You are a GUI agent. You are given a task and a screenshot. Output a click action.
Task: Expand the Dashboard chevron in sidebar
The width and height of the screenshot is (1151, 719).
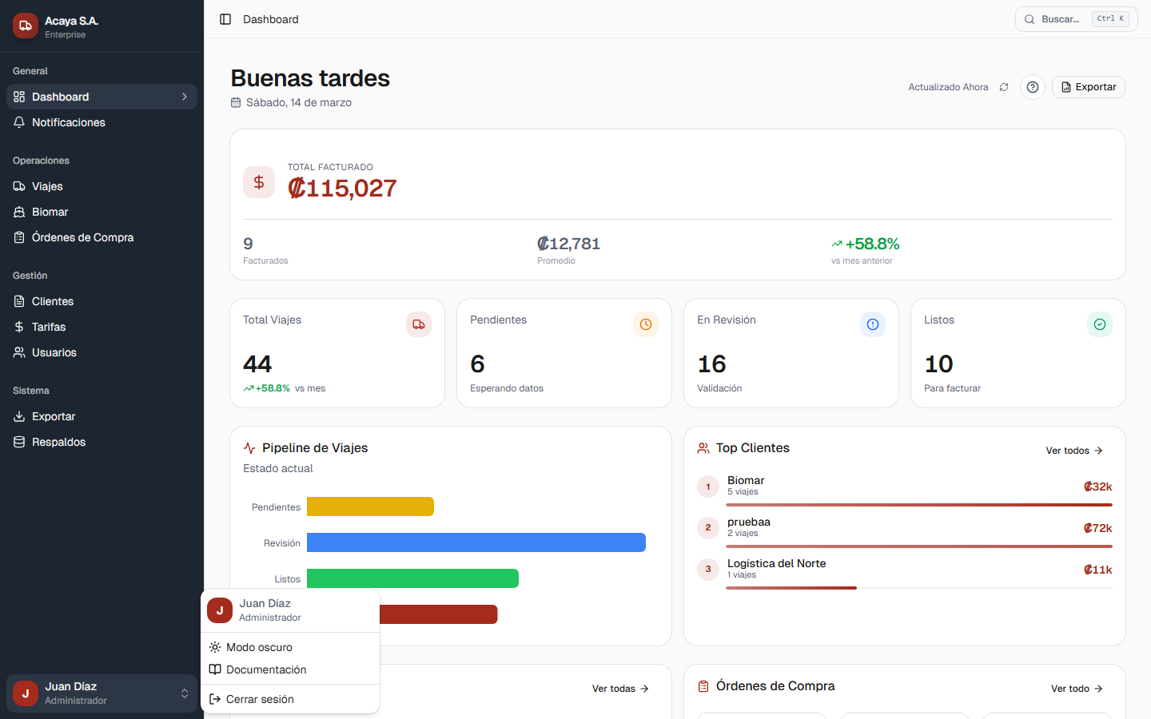coord(185,97)
